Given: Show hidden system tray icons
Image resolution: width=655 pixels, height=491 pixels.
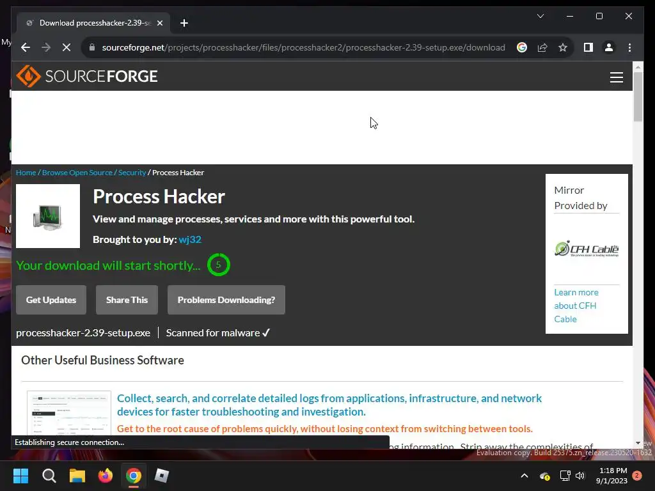Looking at the screenshot, I should click(x=525, y=476).
